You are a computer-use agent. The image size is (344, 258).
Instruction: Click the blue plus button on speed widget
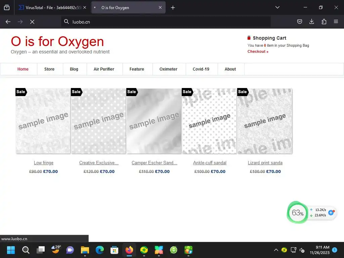coord(331,212)
